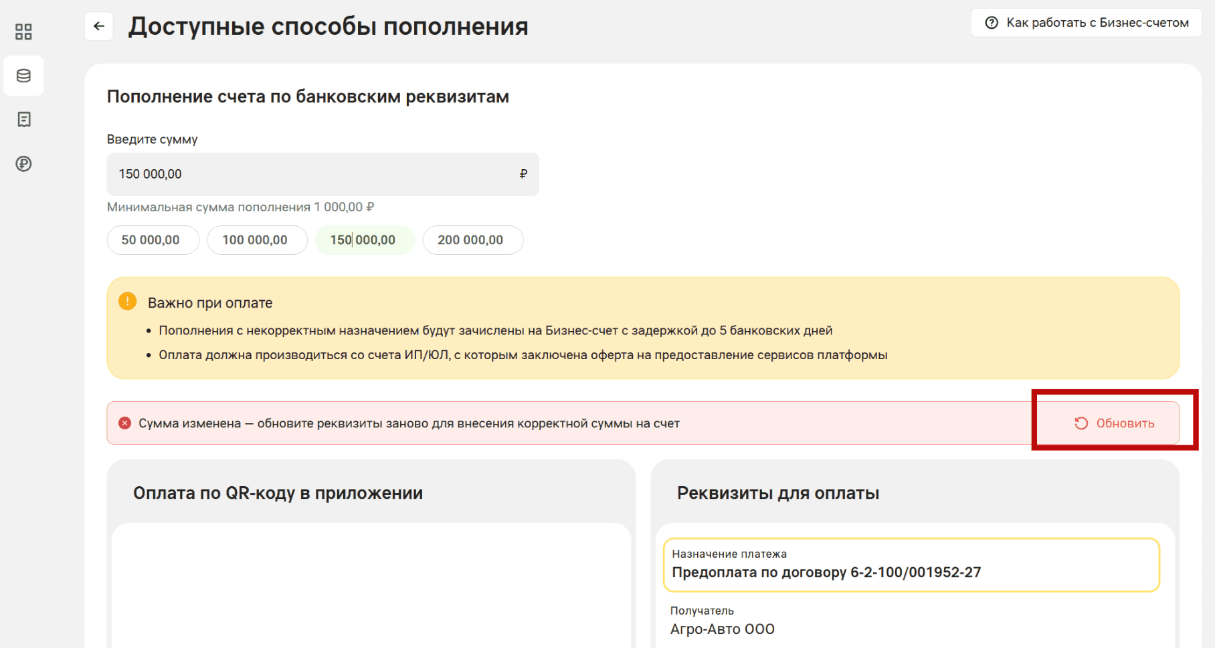Click 'Пополнение счета по банковским реквизитам' heading

click(x=308, y=97)
